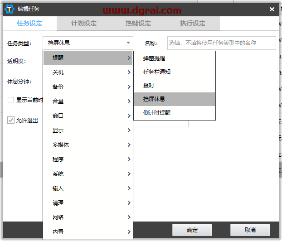The image size is (282, 241).
Task: Close the 编辑任务 dialog
Action: [x=272, y=9]
